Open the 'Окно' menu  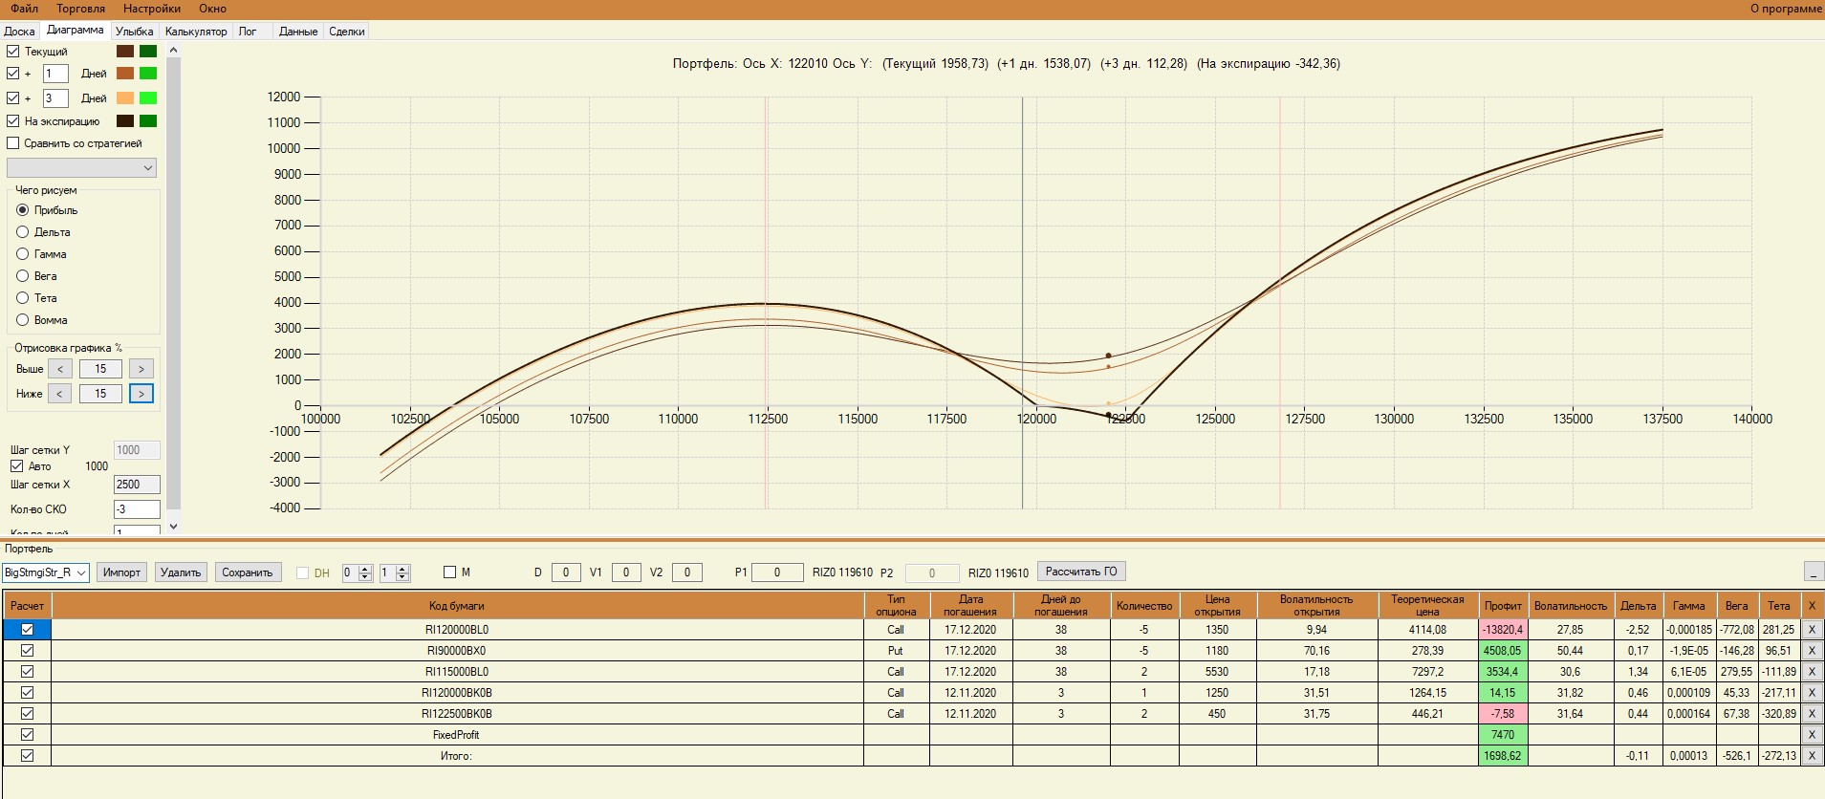[x=213, y=9]
